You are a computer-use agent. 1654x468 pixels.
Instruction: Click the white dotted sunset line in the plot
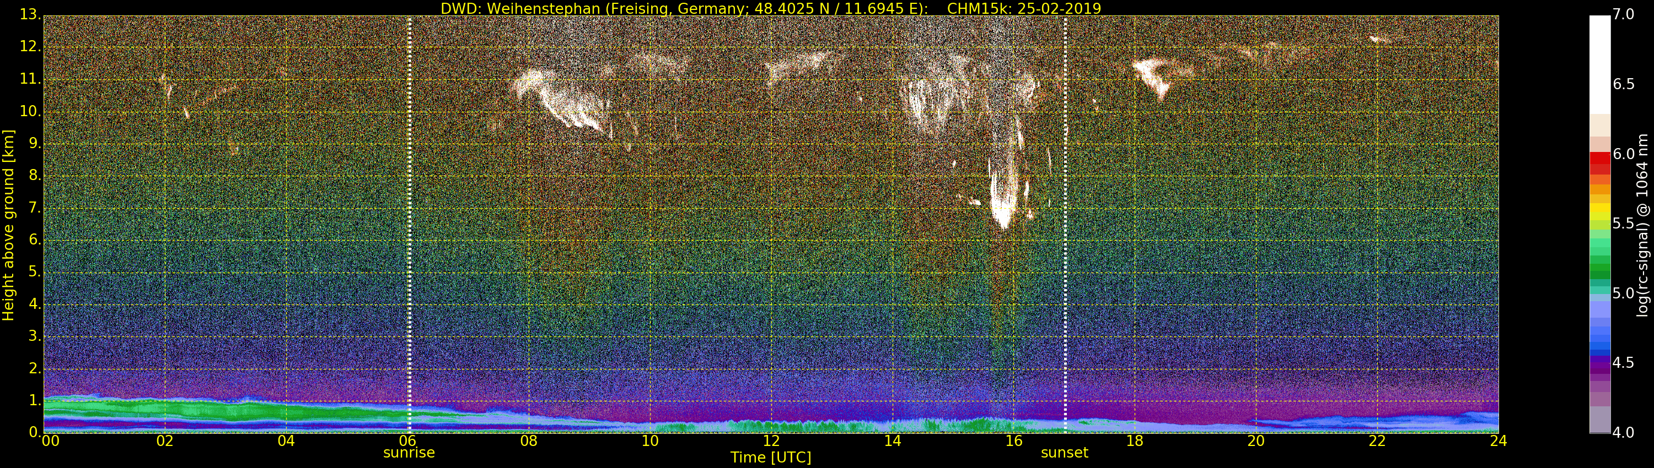click(1065, 225)
